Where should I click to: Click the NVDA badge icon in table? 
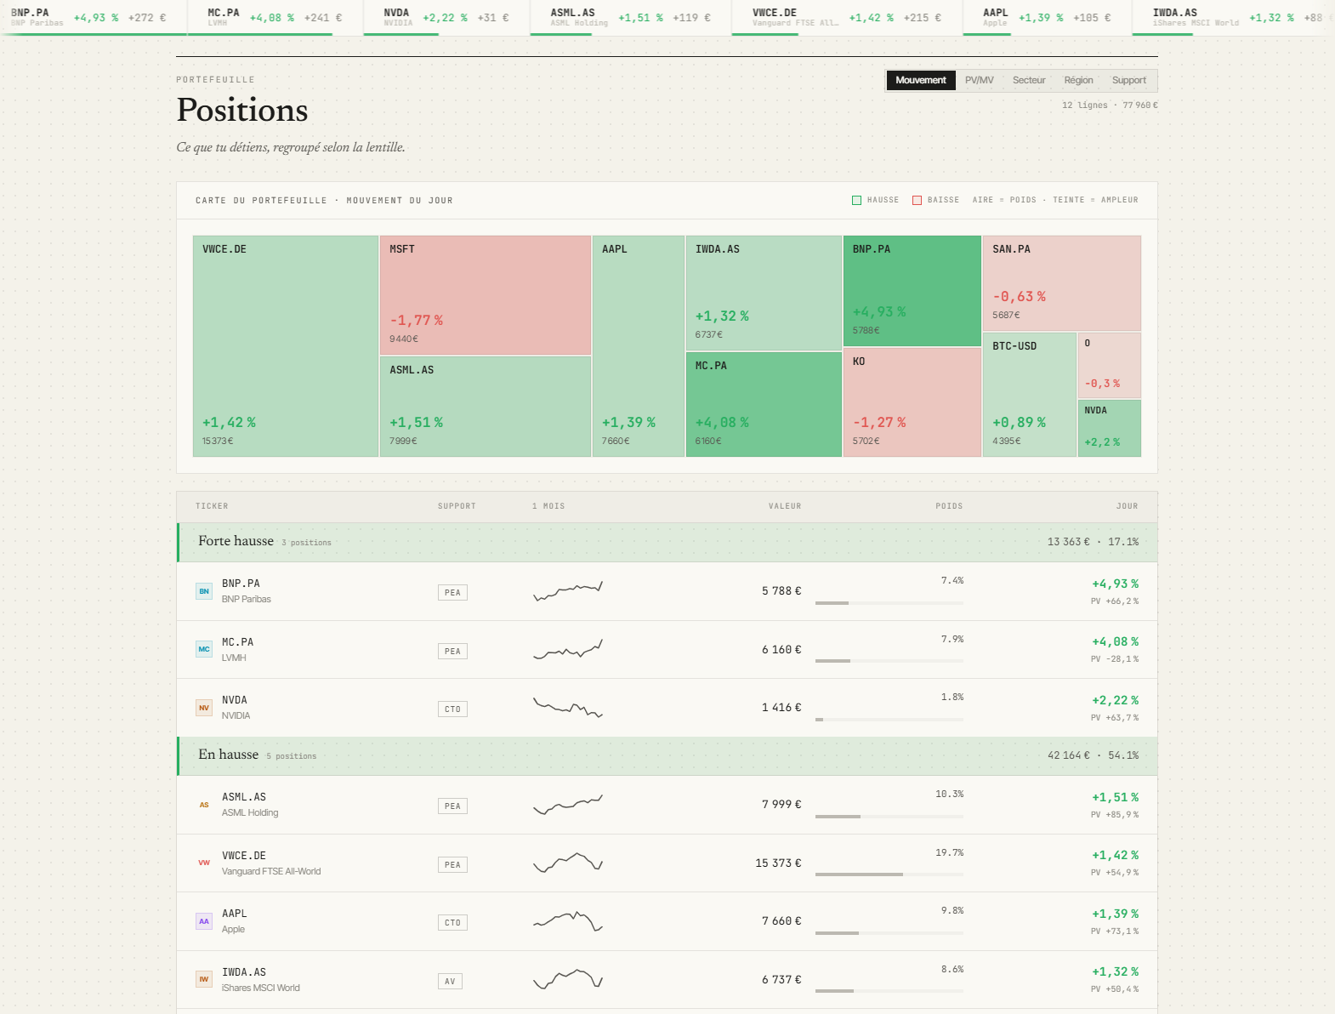click(204, 708)
